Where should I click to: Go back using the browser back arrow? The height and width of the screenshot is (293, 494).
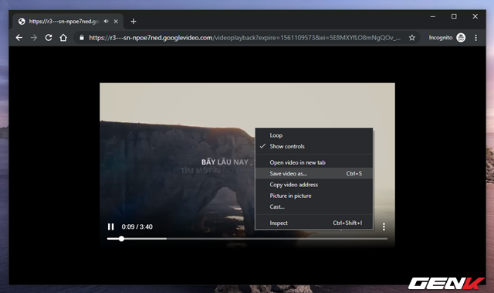point(19,38)
